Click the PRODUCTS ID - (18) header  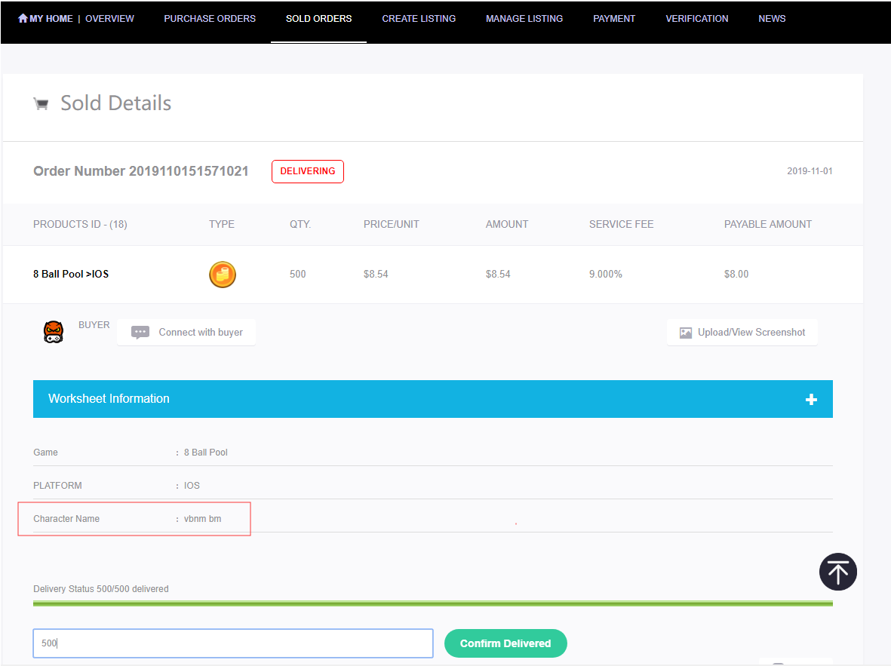coord(80,225)
